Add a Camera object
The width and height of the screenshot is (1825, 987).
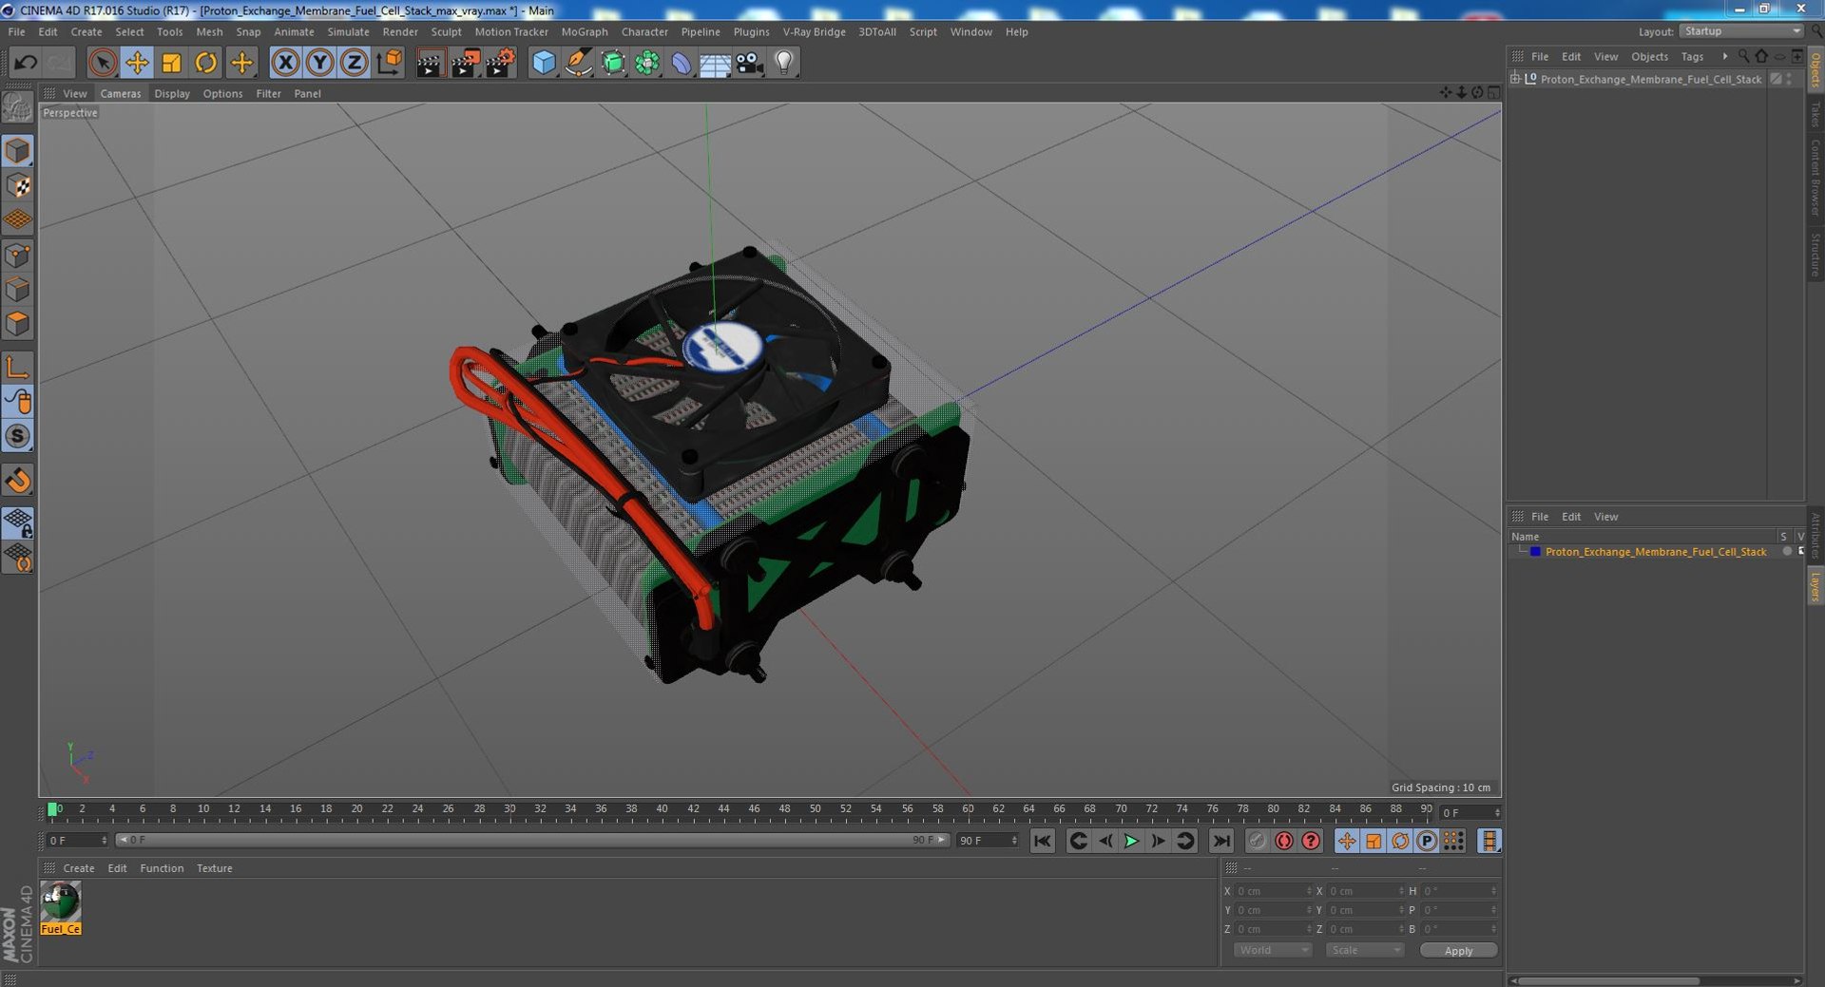tap(749, 63)
